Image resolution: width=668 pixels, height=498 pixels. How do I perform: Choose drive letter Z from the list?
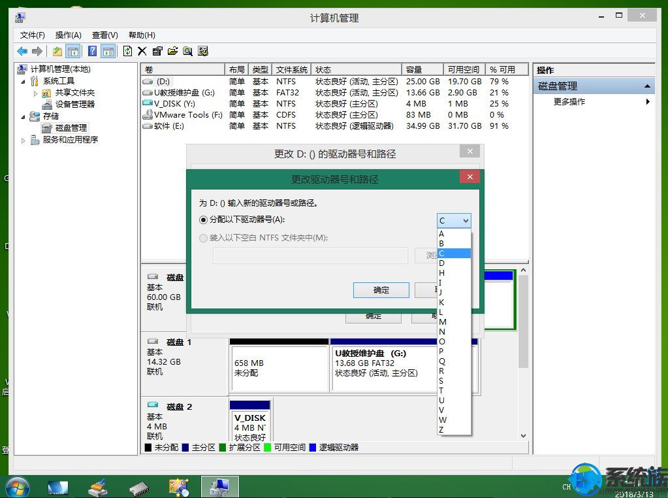(x=454, y=430)
